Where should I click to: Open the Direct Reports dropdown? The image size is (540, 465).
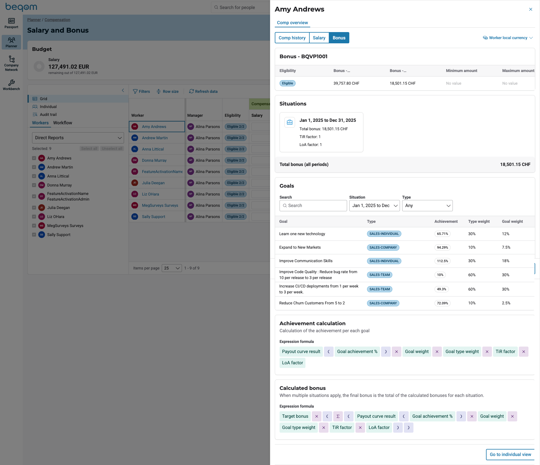(78, 138)
